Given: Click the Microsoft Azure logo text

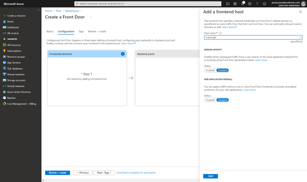Looking at the screenshot, I should (x=14, y=4).
